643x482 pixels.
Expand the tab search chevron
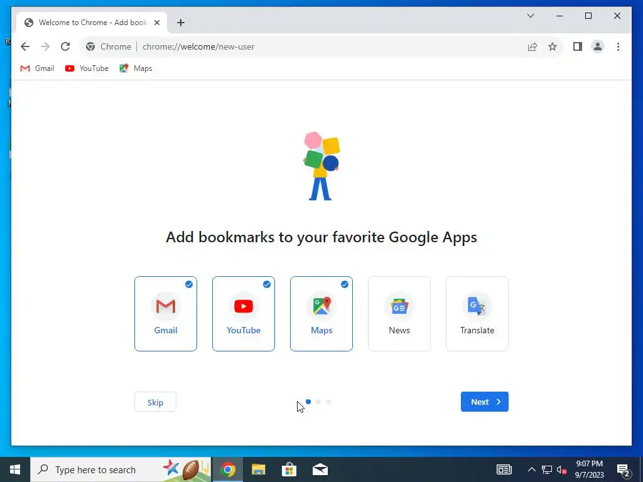pos(530,16)
